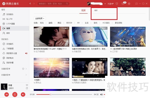Click speaker icon beside 我的音乐云盘
Viewport: 150px width, 98px height.
(26, 53)
